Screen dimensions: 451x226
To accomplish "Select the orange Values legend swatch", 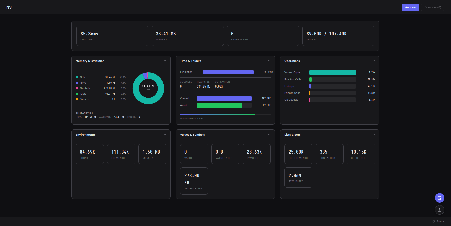I will tap(77, 99).
